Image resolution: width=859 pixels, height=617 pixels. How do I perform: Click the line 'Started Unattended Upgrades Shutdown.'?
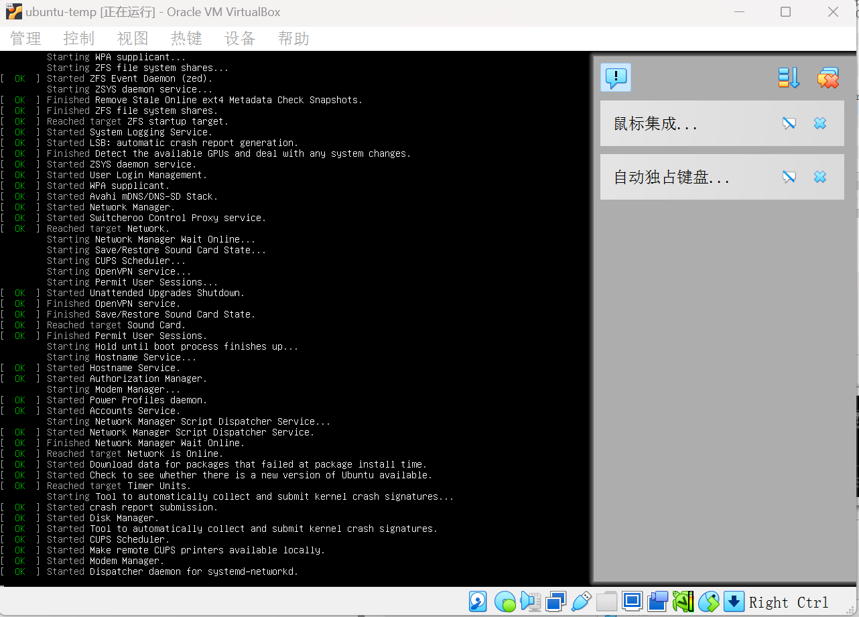(145, 293)
